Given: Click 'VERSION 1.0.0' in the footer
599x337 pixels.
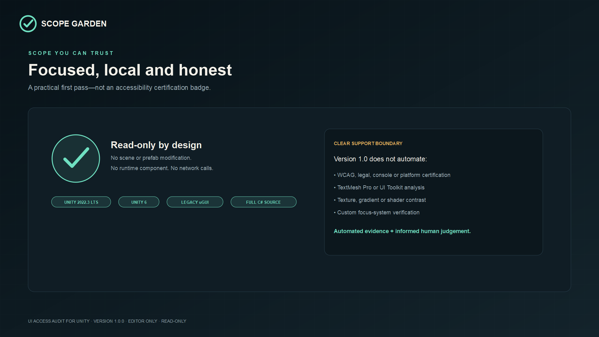Looking at the screenshot, I should (x=109, y=321).
